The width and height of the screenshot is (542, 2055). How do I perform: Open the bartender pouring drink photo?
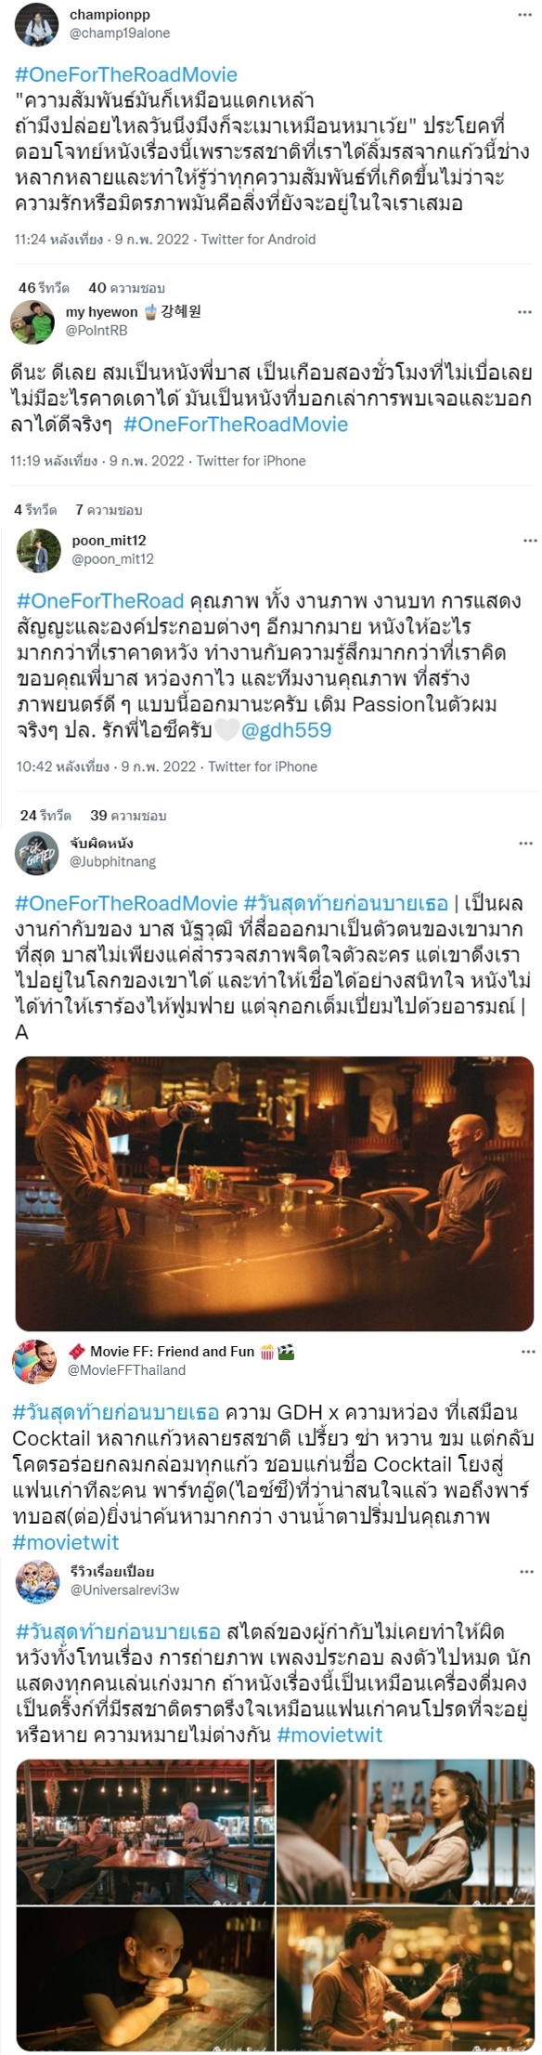click(275, 1194)
